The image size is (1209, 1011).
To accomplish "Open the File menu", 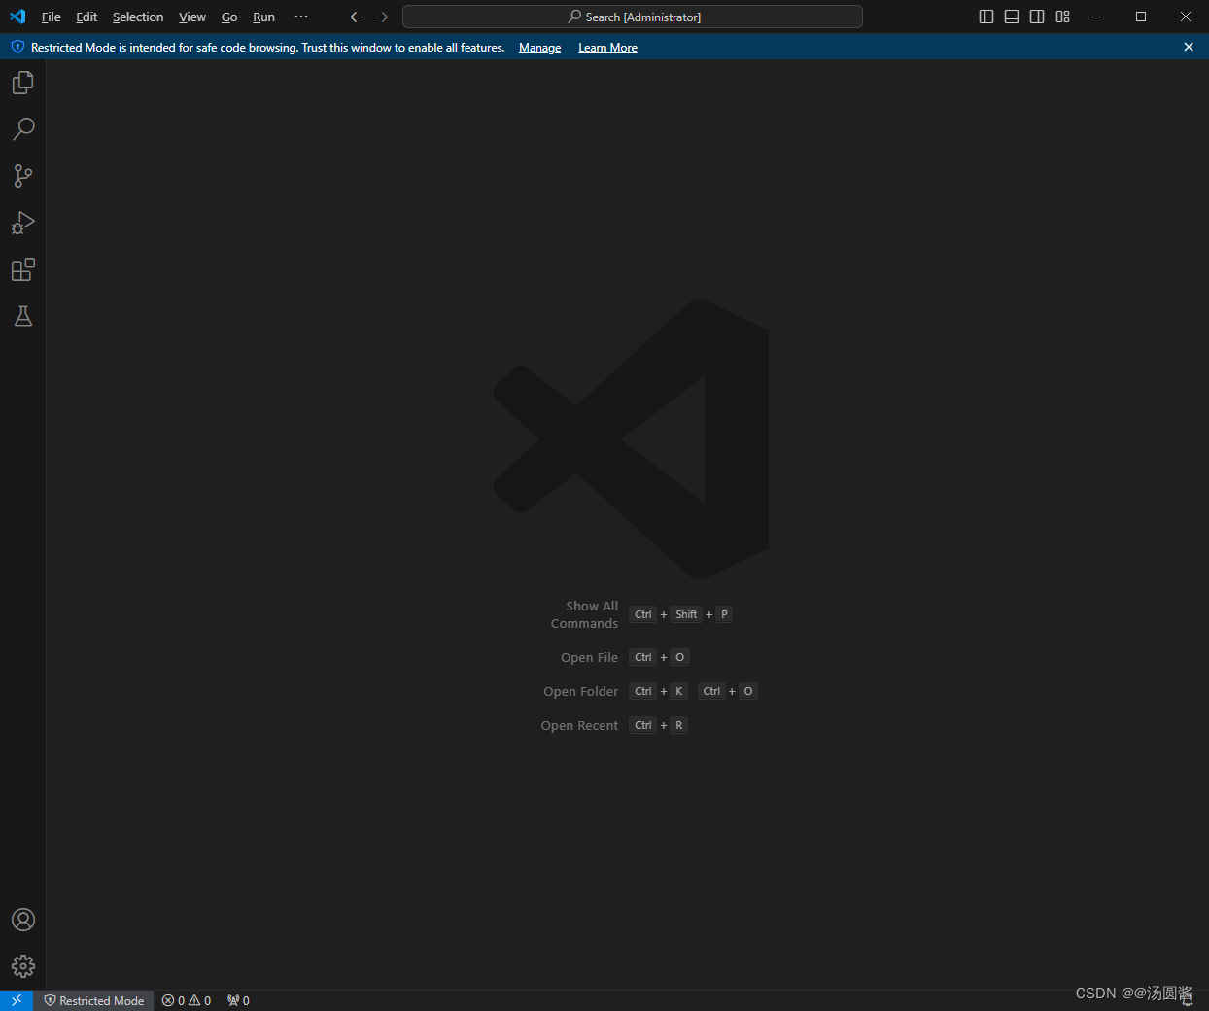I will (x=52, y=17).
